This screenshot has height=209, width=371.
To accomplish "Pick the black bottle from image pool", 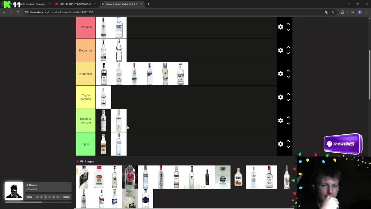I will tap(207, 177).
